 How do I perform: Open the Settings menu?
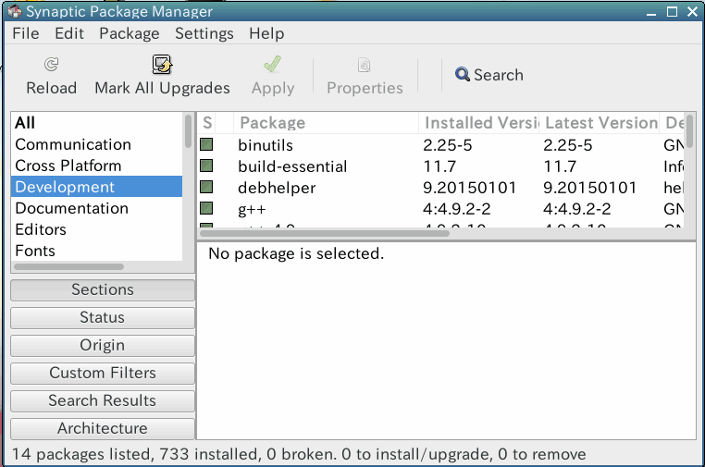click(x=204, y=33)
